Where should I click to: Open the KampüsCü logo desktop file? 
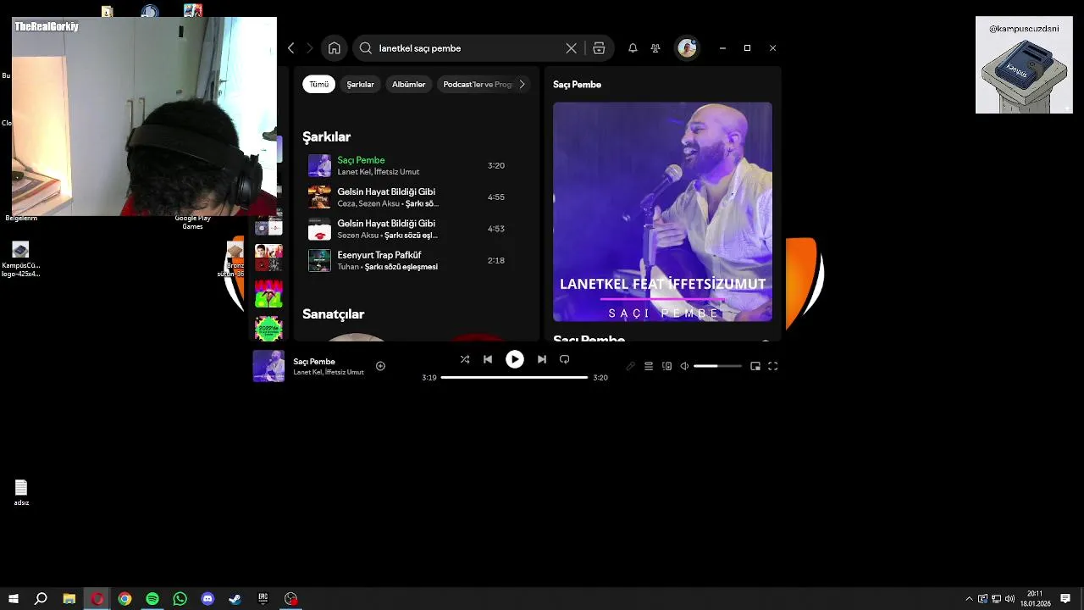[x=21, y=259]
